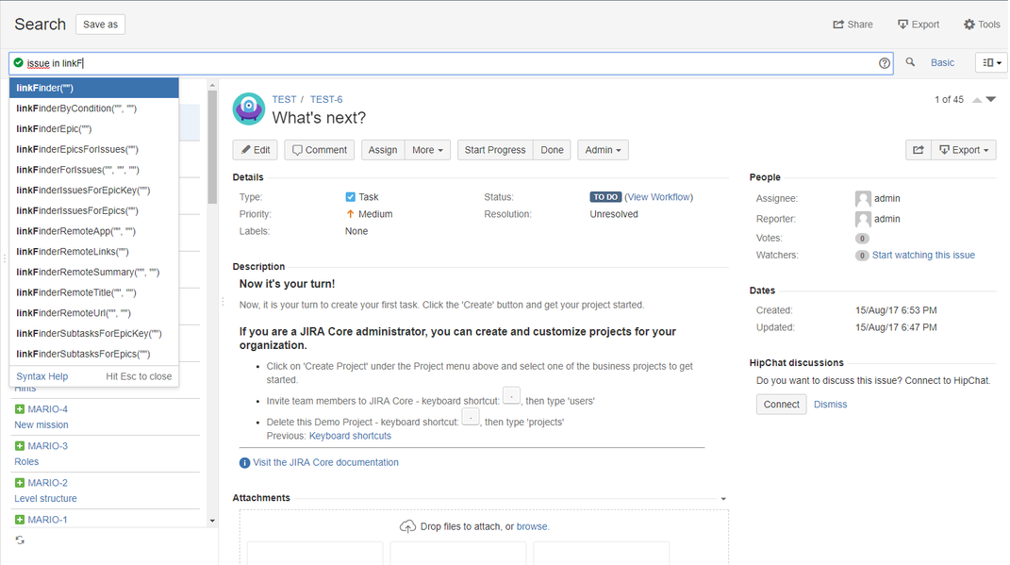The image size is (1010, 565).
Task: Open the Admin dropdown
Action: coord(603,150)
